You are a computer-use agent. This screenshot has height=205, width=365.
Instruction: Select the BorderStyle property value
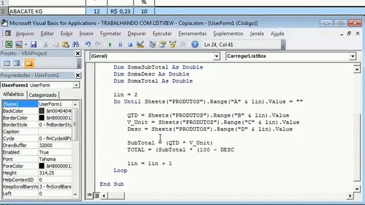point(55,125)
